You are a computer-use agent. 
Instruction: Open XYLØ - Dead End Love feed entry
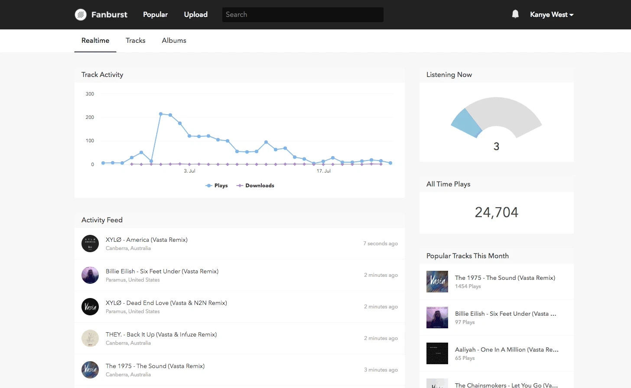point(166,303)
